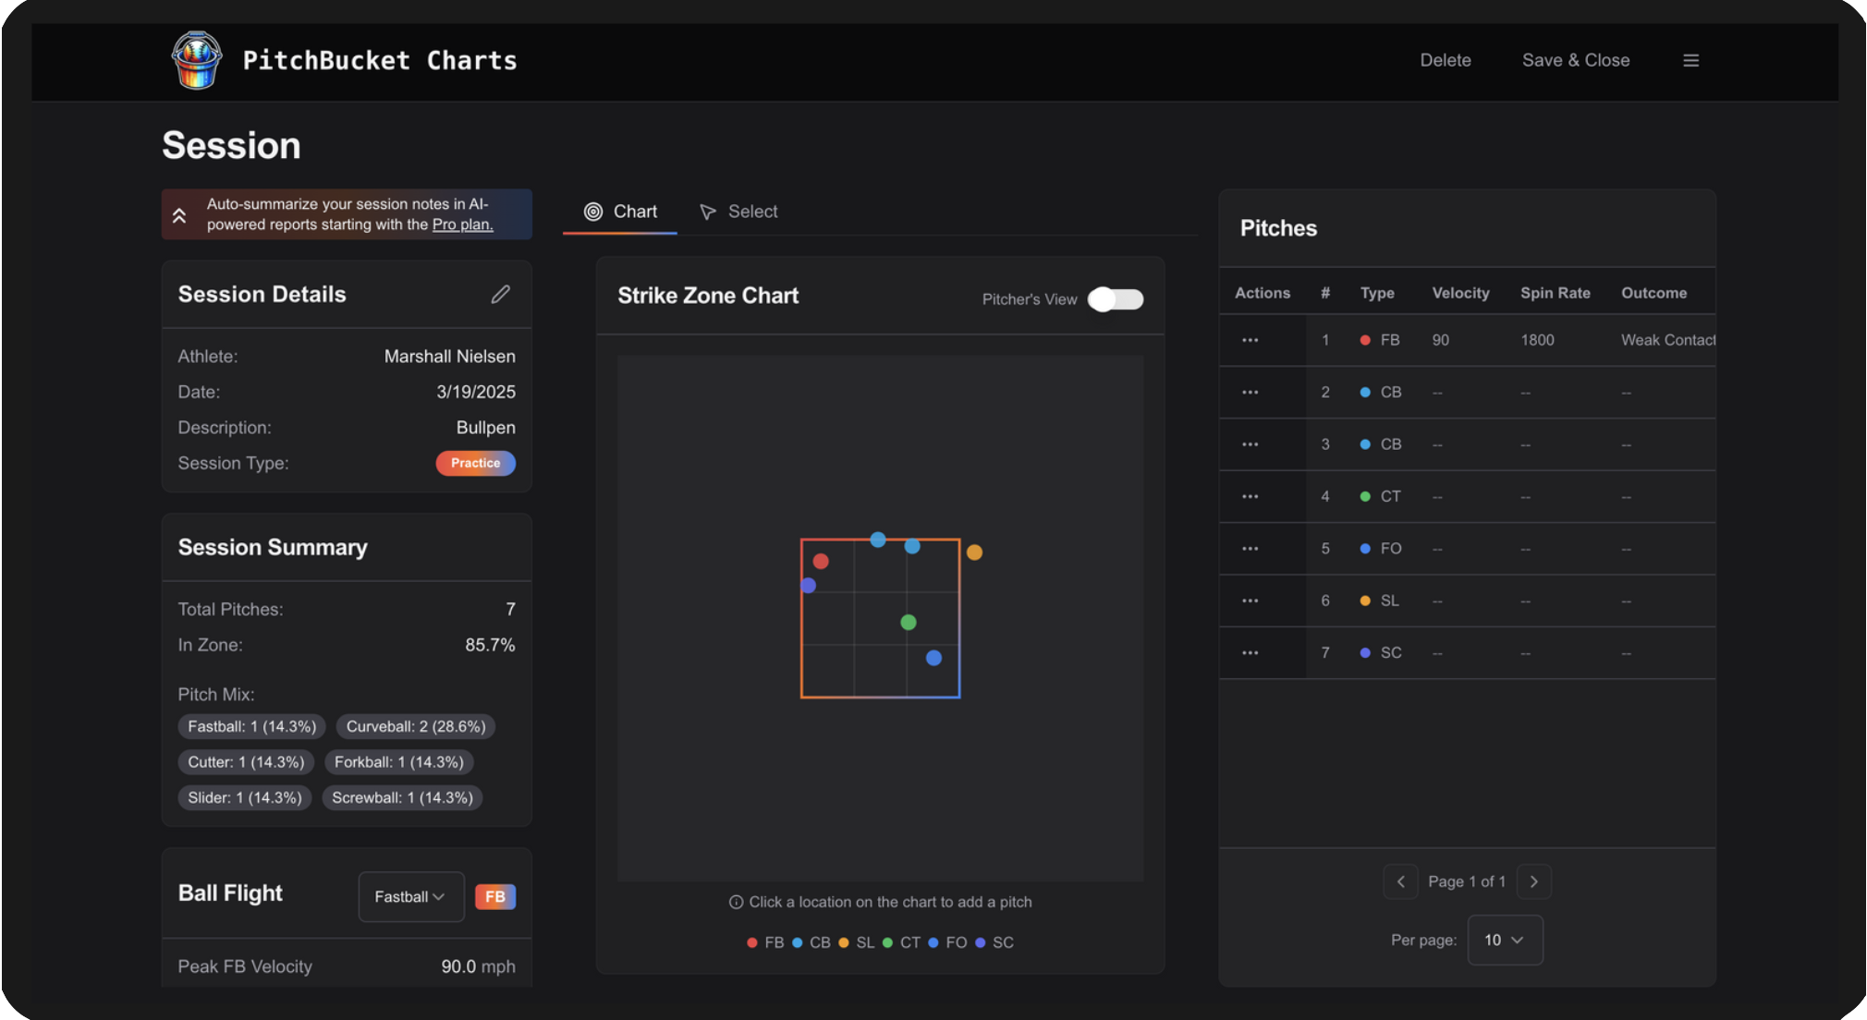Viewport: 1867px width, 1020px height.
Task: Open actions menu for pitch 7 SC
Action: [x=1250, y=652]
